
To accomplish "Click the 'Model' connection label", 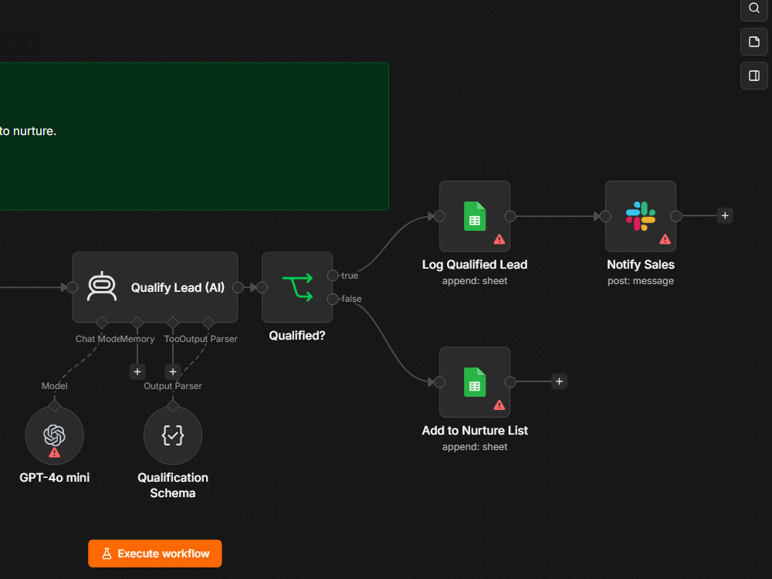I will (55, 386).
